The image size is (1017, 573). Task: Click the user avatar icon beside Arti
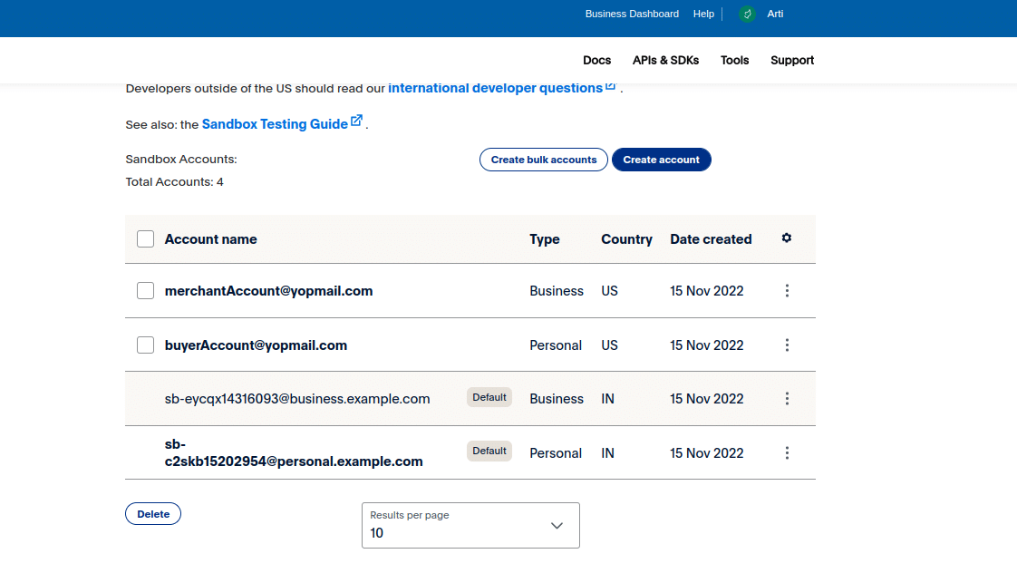[x=747, y=14]
